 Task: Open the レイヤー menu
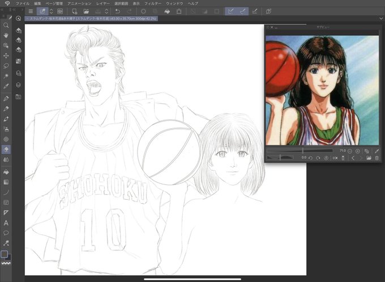click(103, 3)
